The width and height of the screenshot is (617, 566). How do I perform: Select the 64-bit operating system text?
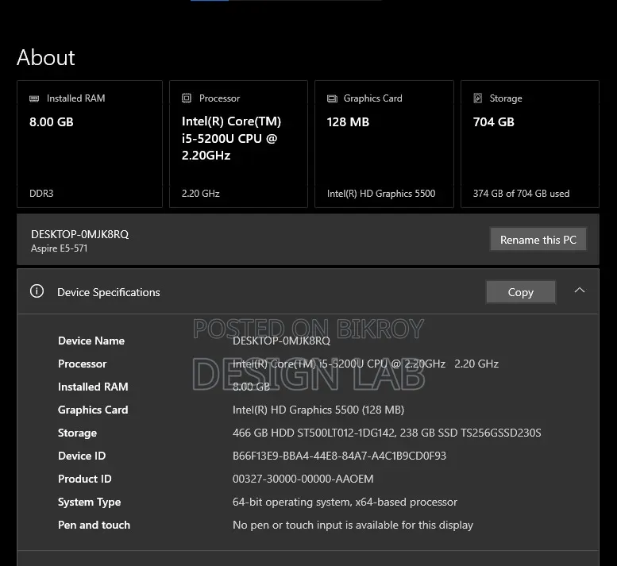click(x=345, y=502)
